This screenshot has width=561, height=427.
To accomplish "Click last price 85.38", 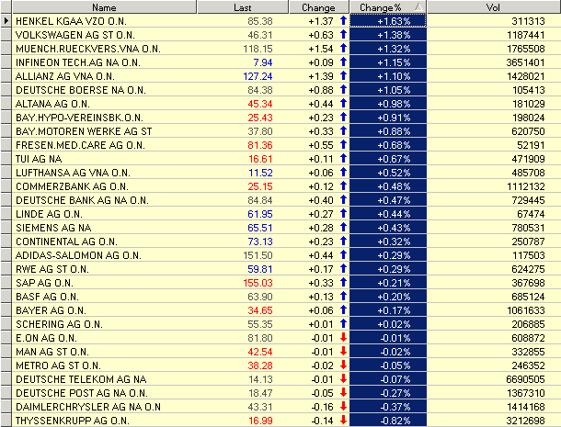I will coord(260,21).
